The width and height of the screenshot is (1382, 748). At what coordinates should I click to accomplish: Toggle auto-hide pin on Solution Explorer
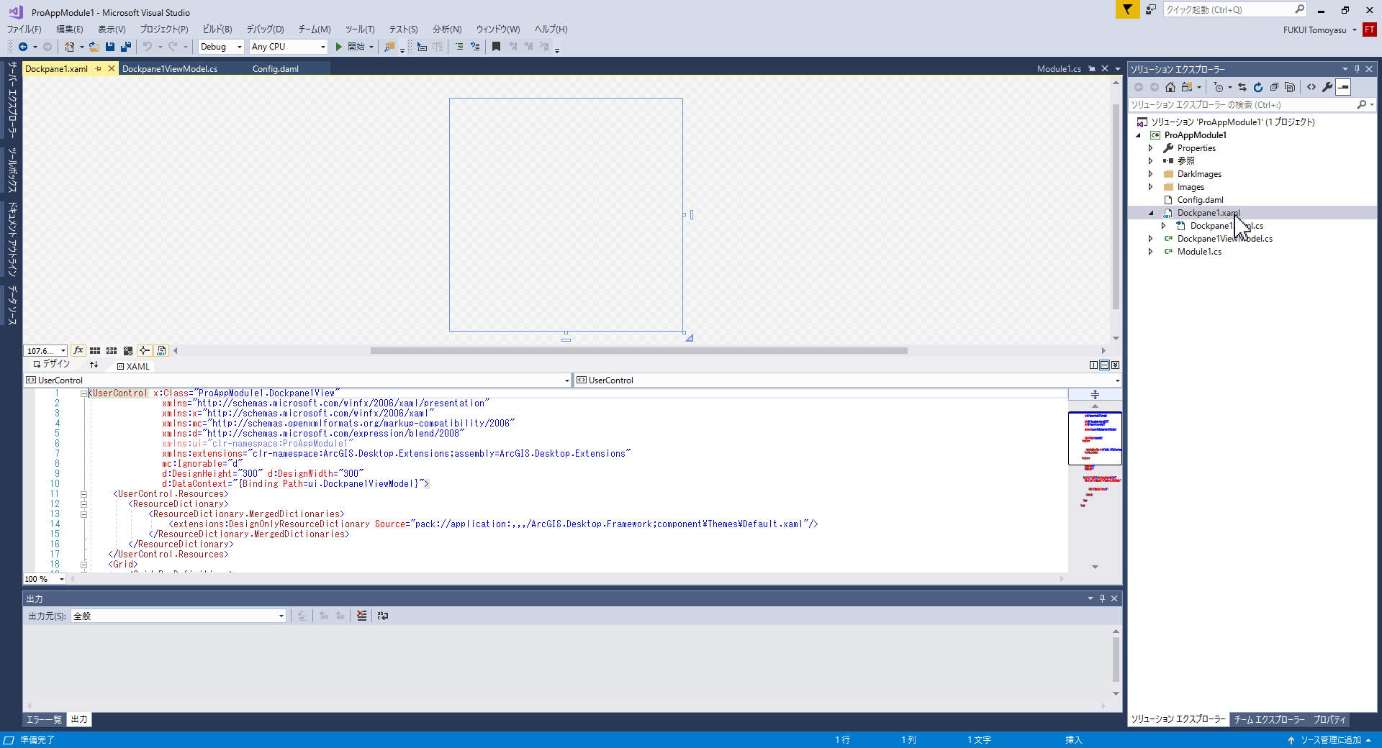(1357, 69)
